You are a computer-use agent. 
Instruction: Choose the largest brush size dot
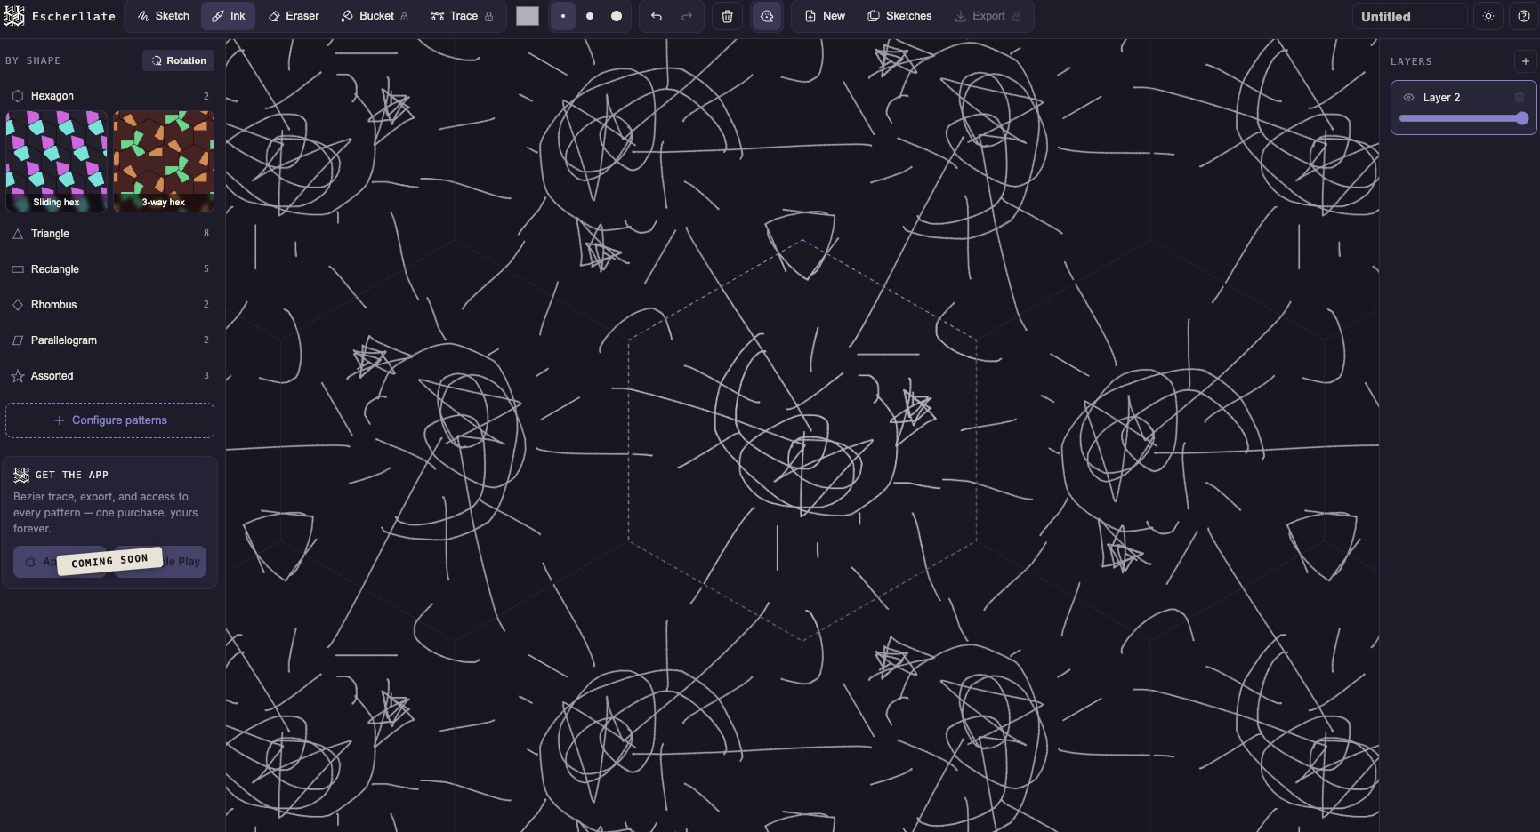pyautogui.click(x=617, y=16)
